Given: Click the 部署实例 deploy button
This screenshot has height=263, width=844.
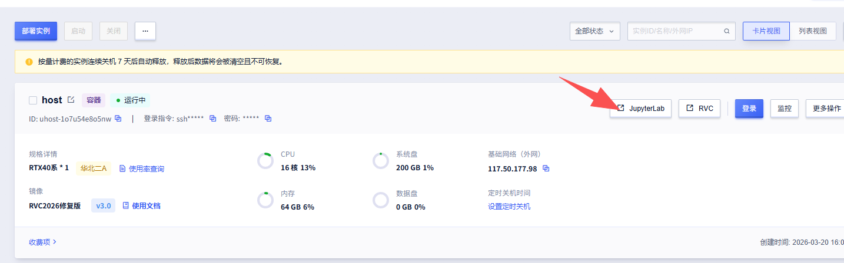Looking at the screenshot, I should point(36,31).
